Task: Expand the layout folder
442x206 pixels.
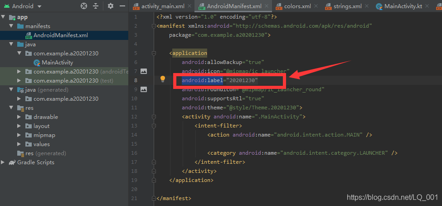Action: pos(19,126)
